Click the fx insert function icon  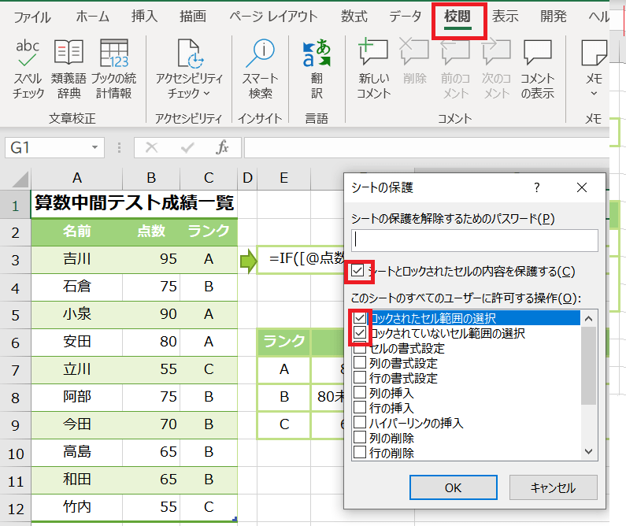(223, 147)
